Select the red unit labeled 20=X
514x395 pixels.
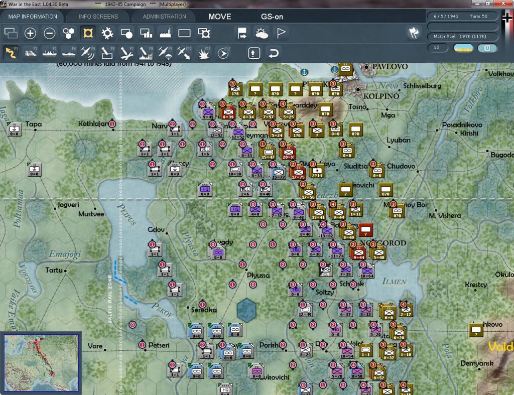pos(289,153)
